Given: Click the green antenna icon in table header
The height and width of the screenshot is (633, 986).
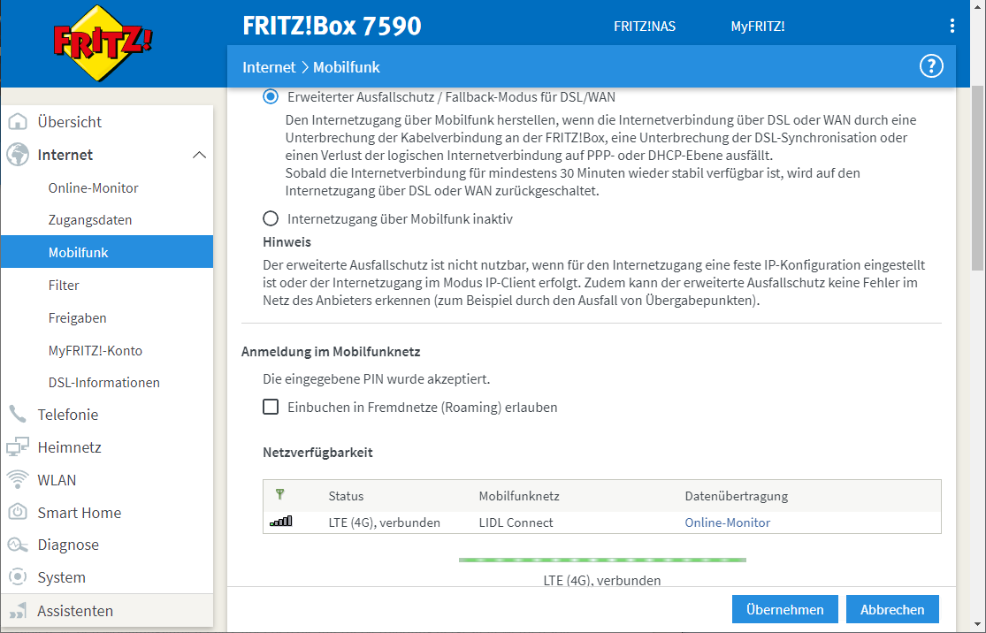Looking at the screenshot, I should click(279, 495).
